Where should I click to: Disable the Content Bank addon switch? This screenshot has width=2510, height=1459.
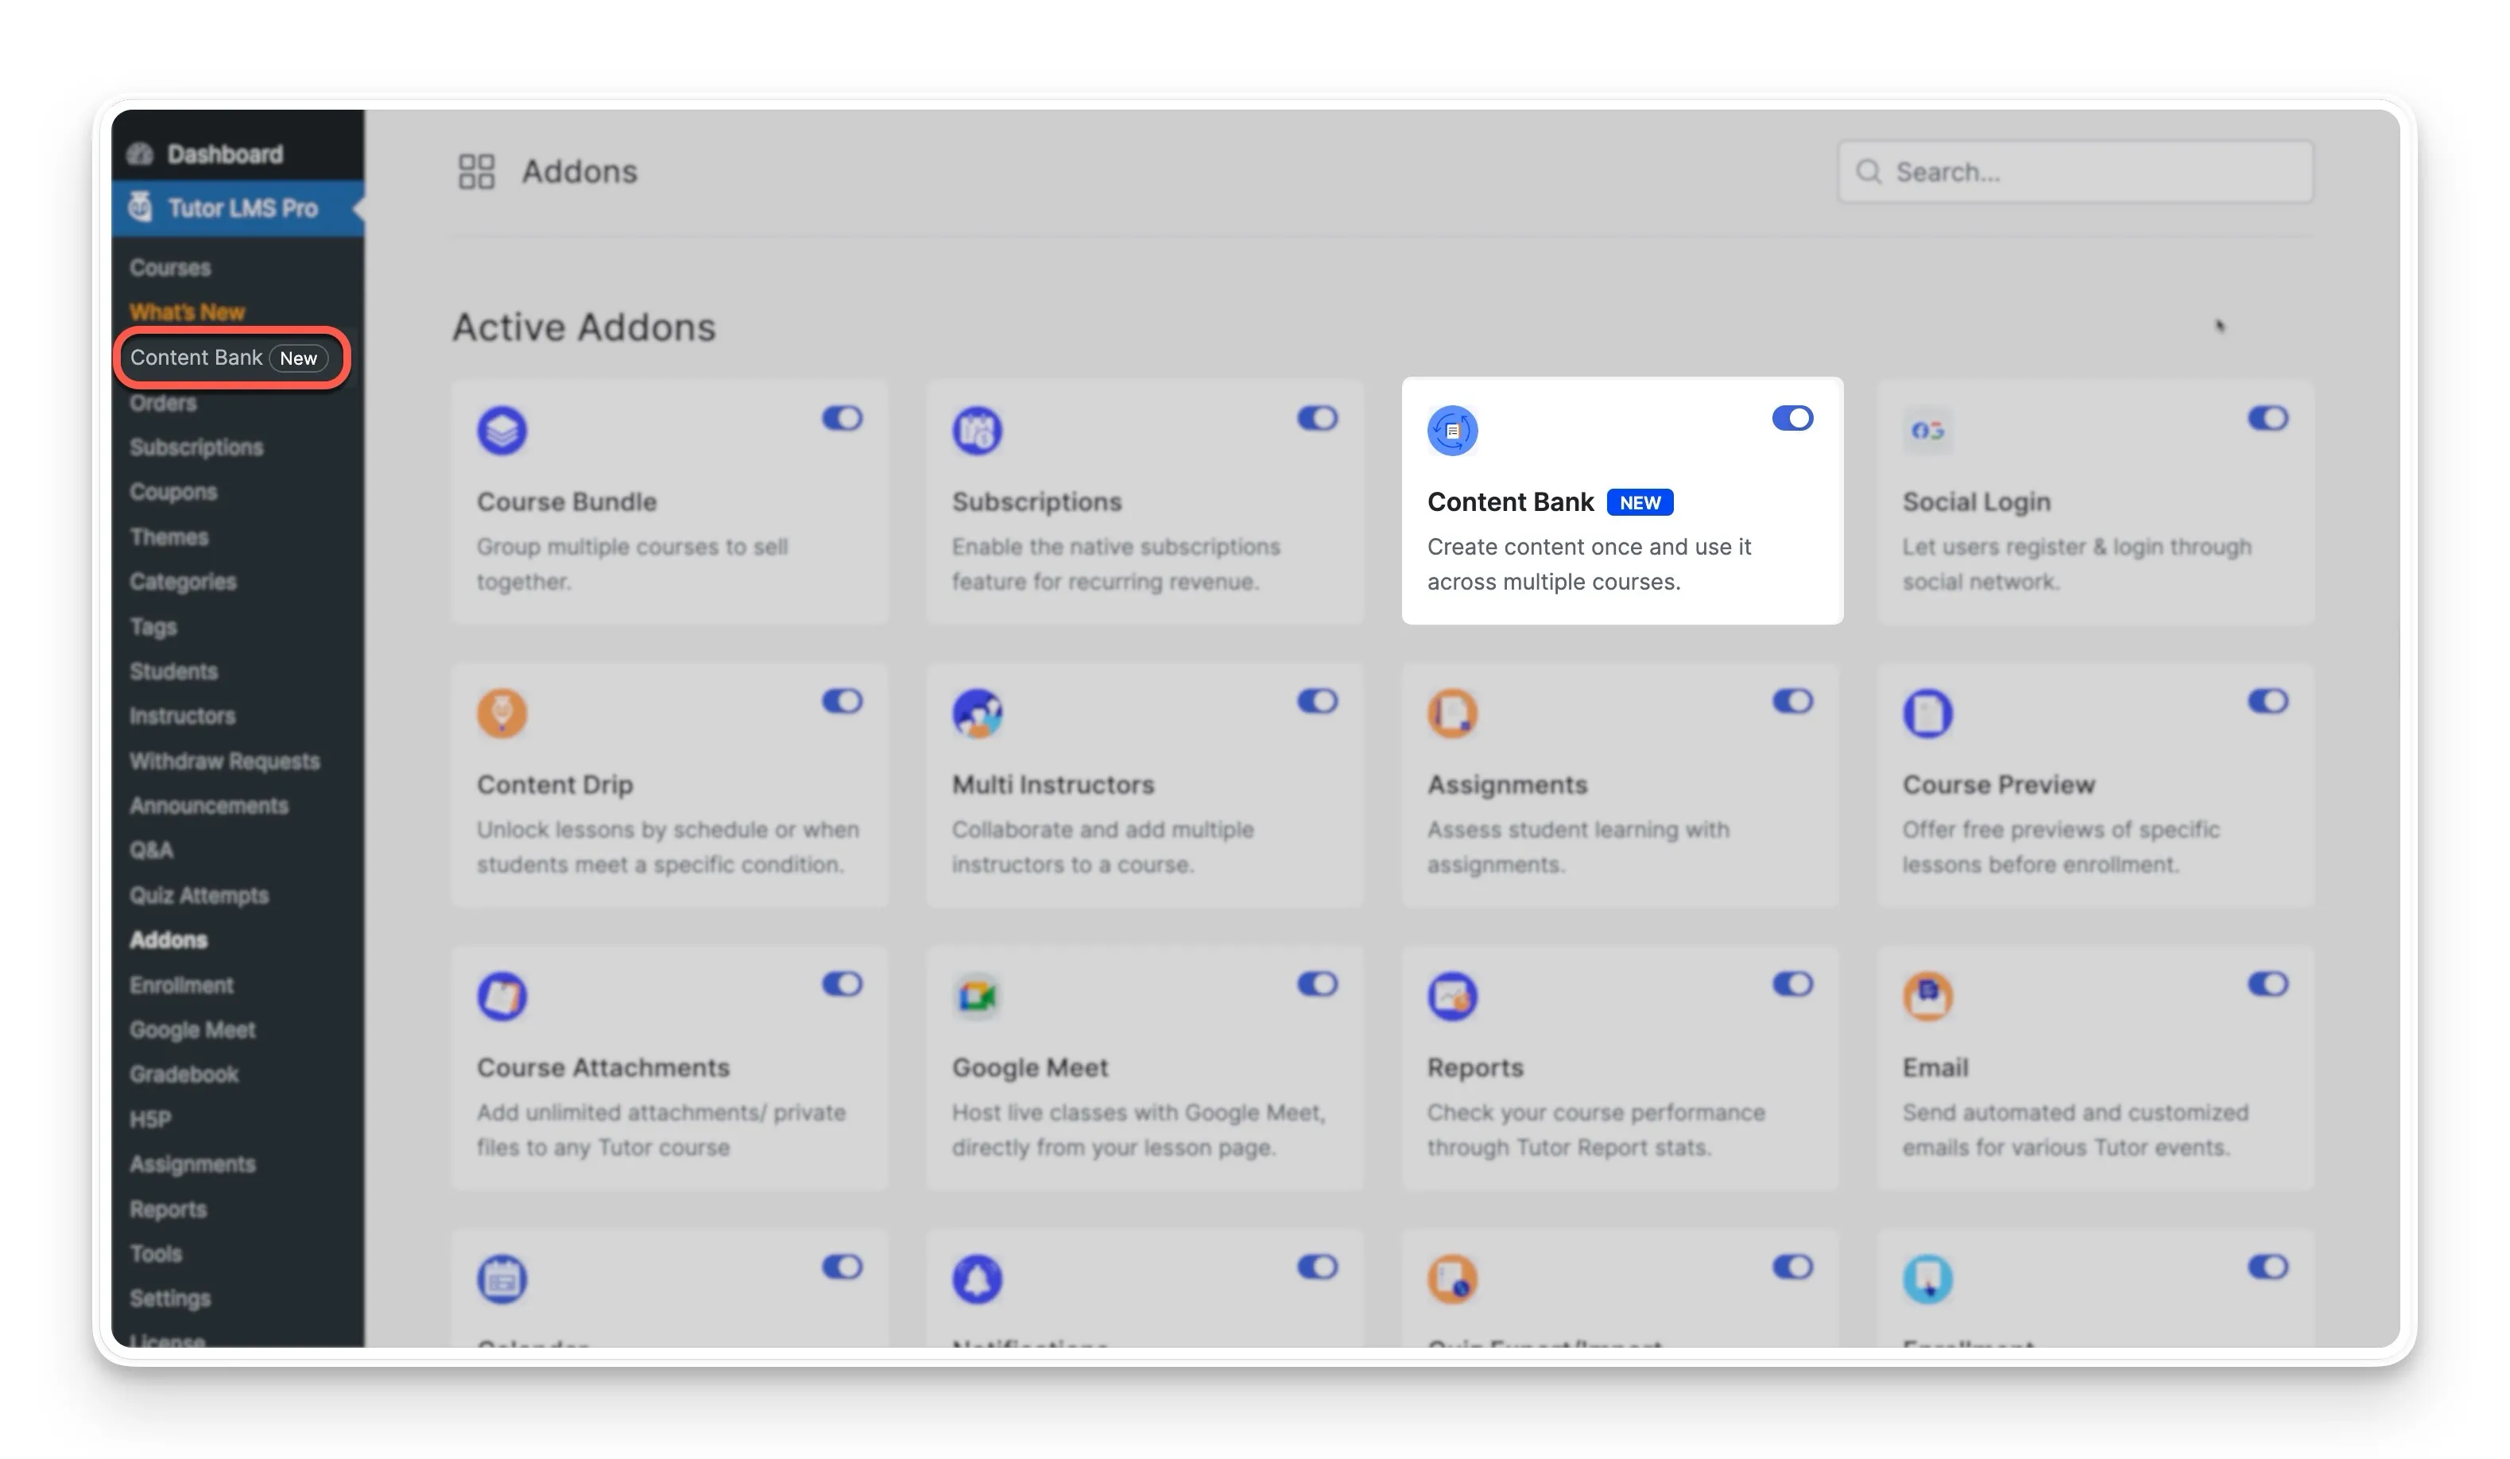pos(1791,418)
